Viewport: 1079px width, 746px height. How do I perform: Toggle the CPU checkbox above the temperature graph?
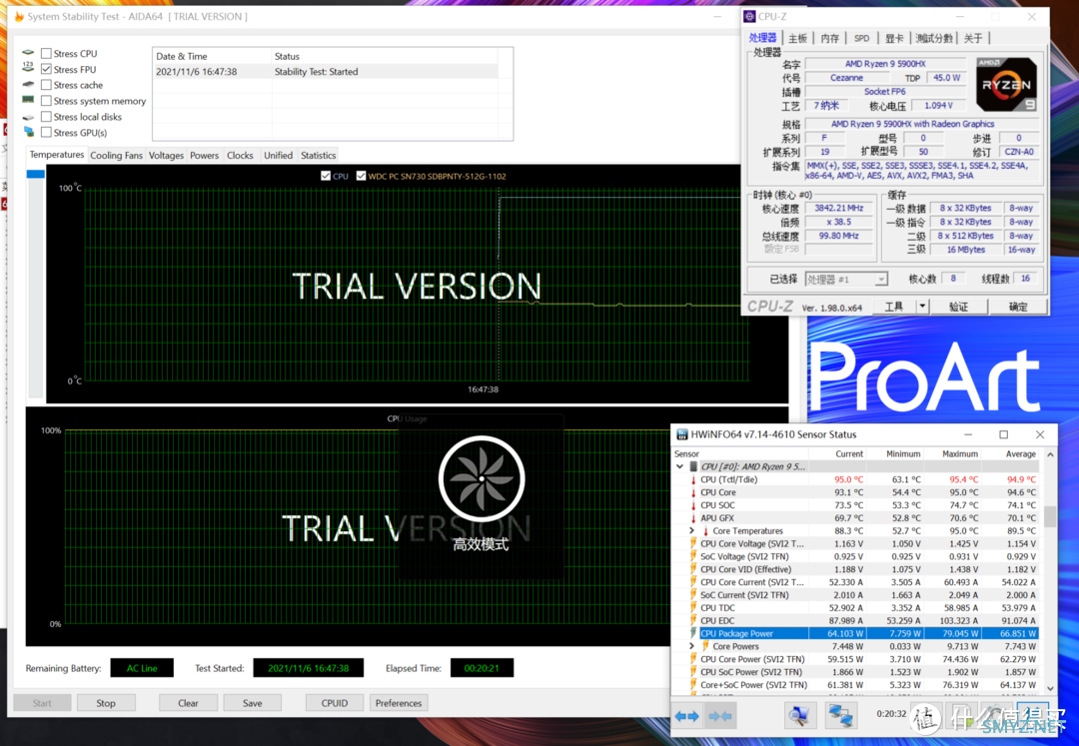326,176
